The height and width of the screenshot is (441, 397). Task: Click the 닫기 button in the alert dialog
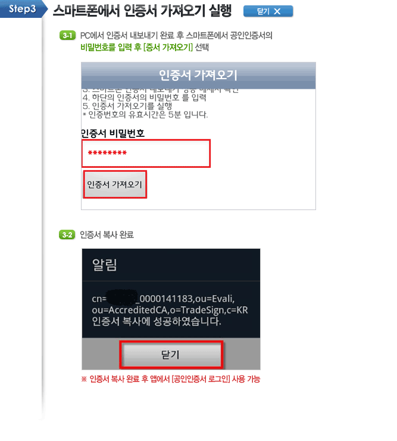click(171, 354)
